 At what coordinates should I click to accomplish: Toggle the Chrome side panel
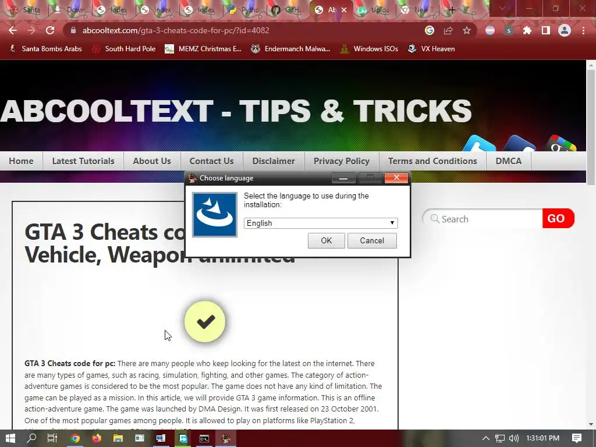pos(546,30)
